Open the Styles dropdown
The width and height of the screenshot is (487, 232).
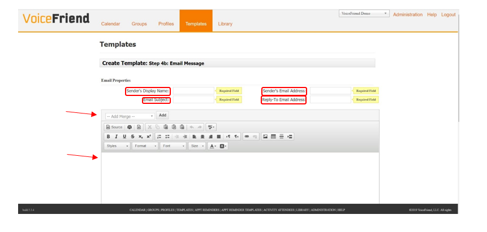point(117,146)
